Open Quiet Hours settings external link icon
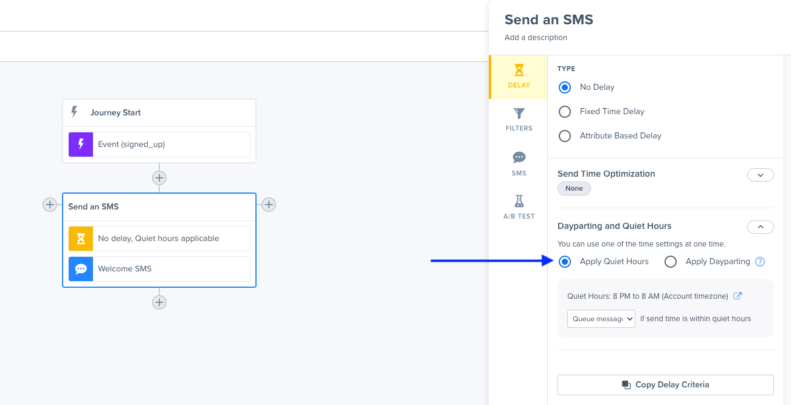Viewport: 791px width, 405px height. [x=737, y=296]
